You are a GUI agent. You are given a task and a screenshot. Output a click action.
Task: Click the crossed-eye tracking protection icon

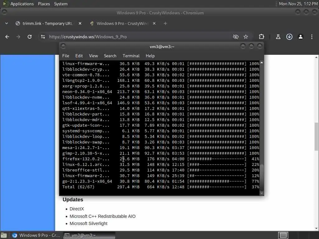click(x=236, y=37)
